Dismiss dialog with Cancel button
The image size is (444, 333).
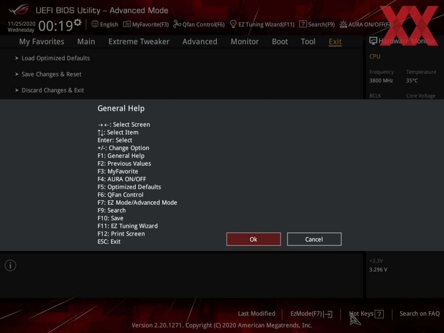coord(314,239)
